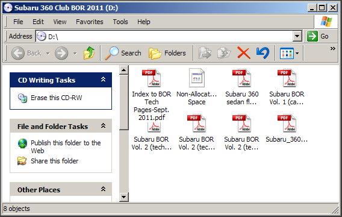This screenshot has width=342, height=217.
Task: Click the Move To toolbar icon
Action: pos(205,53)
